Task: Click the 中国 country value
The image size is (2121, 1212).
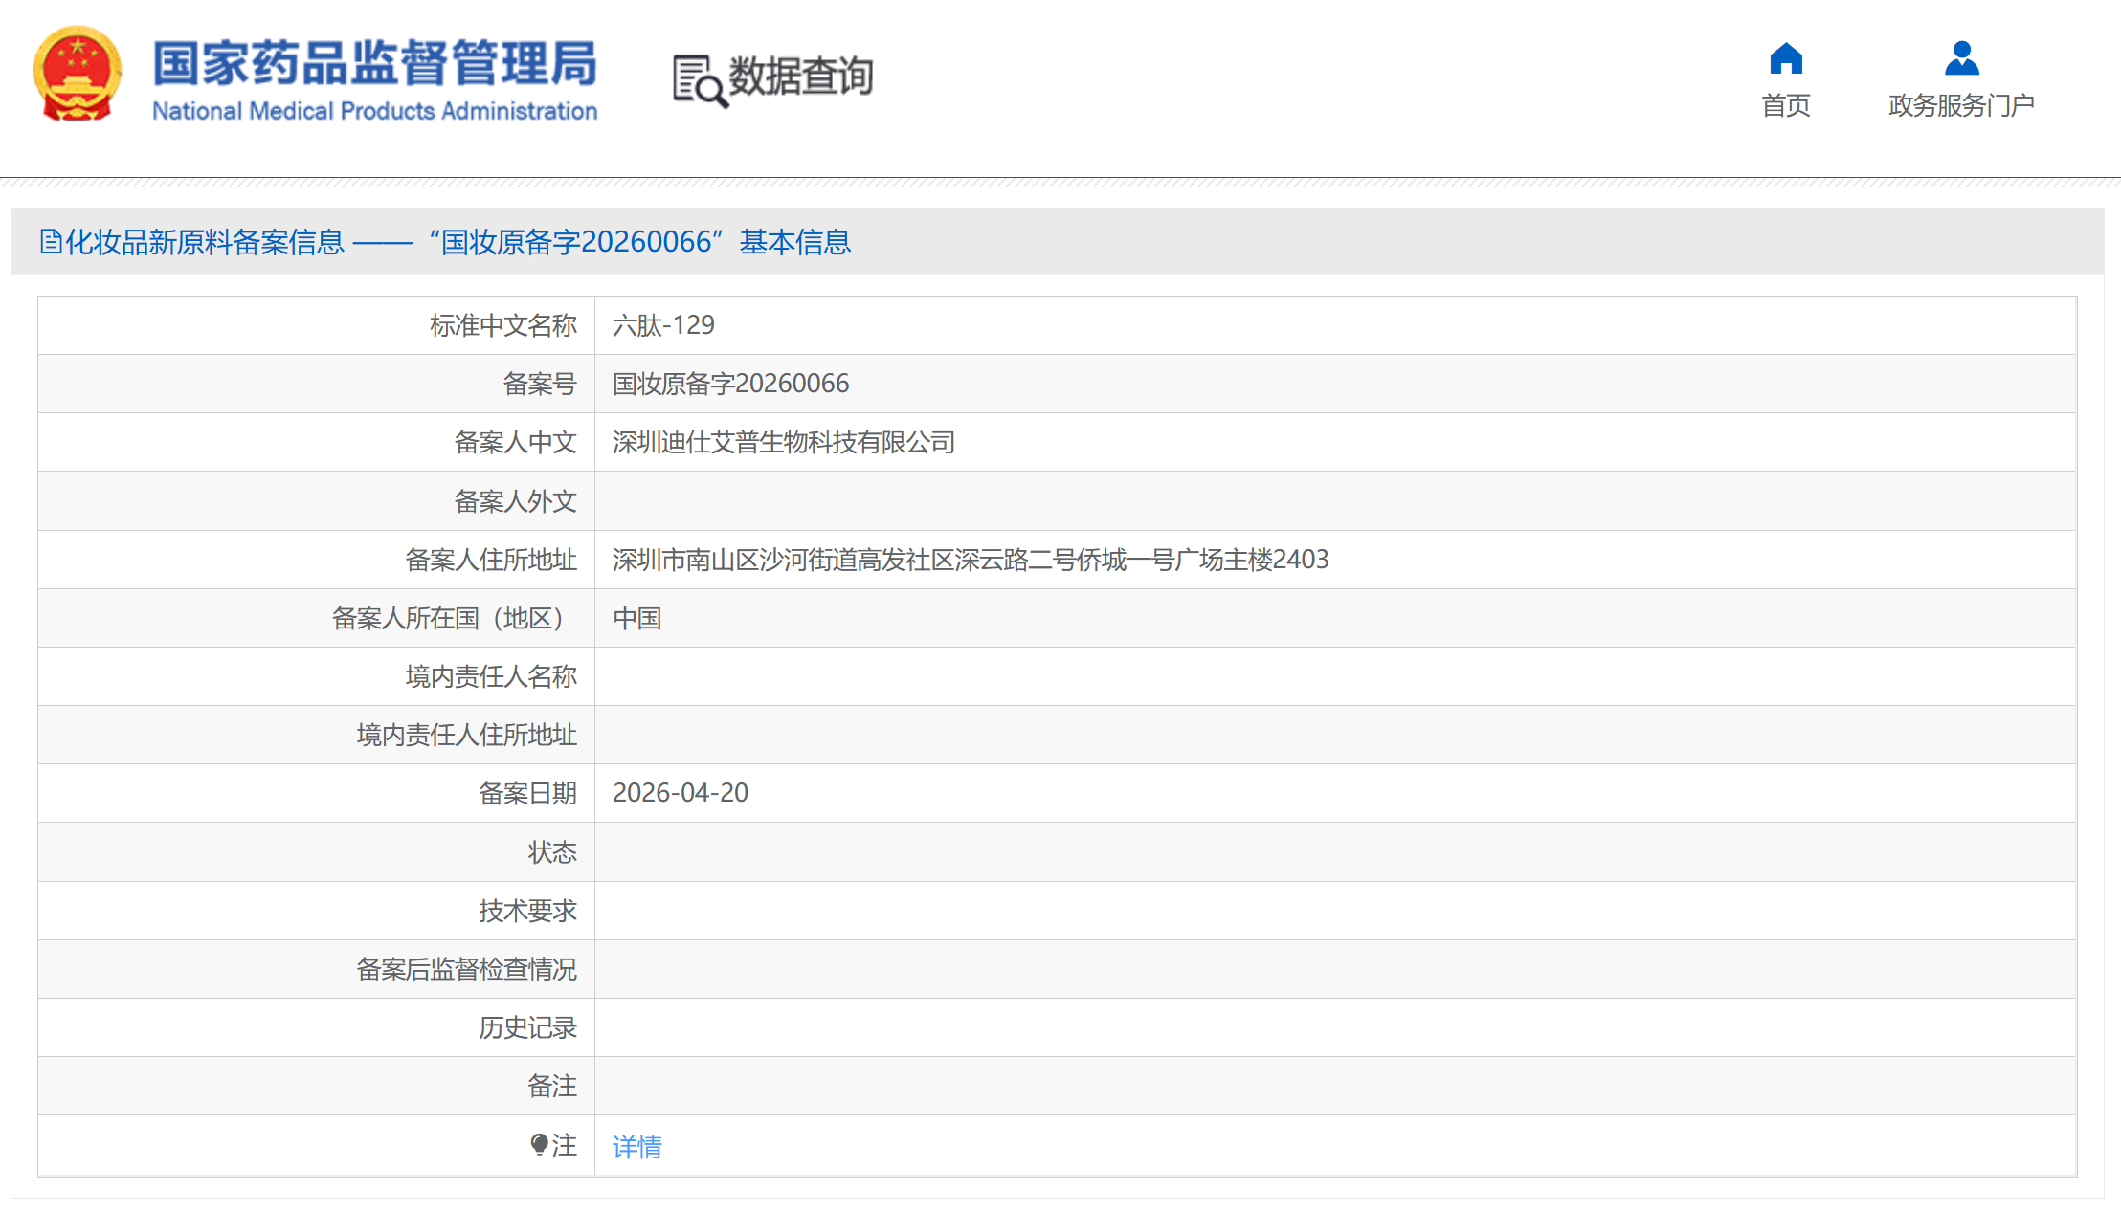Action: [x=636, y=618]
